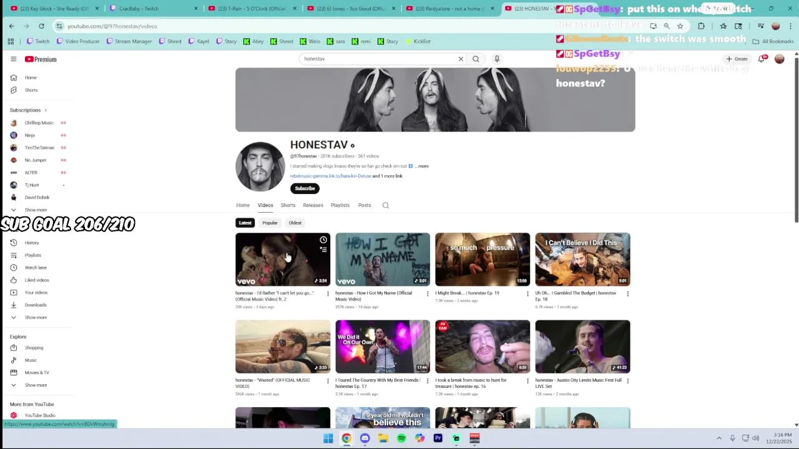Open How I Got My Name thumbnail
Screen dimensions: 799x449
pos(383,259)
